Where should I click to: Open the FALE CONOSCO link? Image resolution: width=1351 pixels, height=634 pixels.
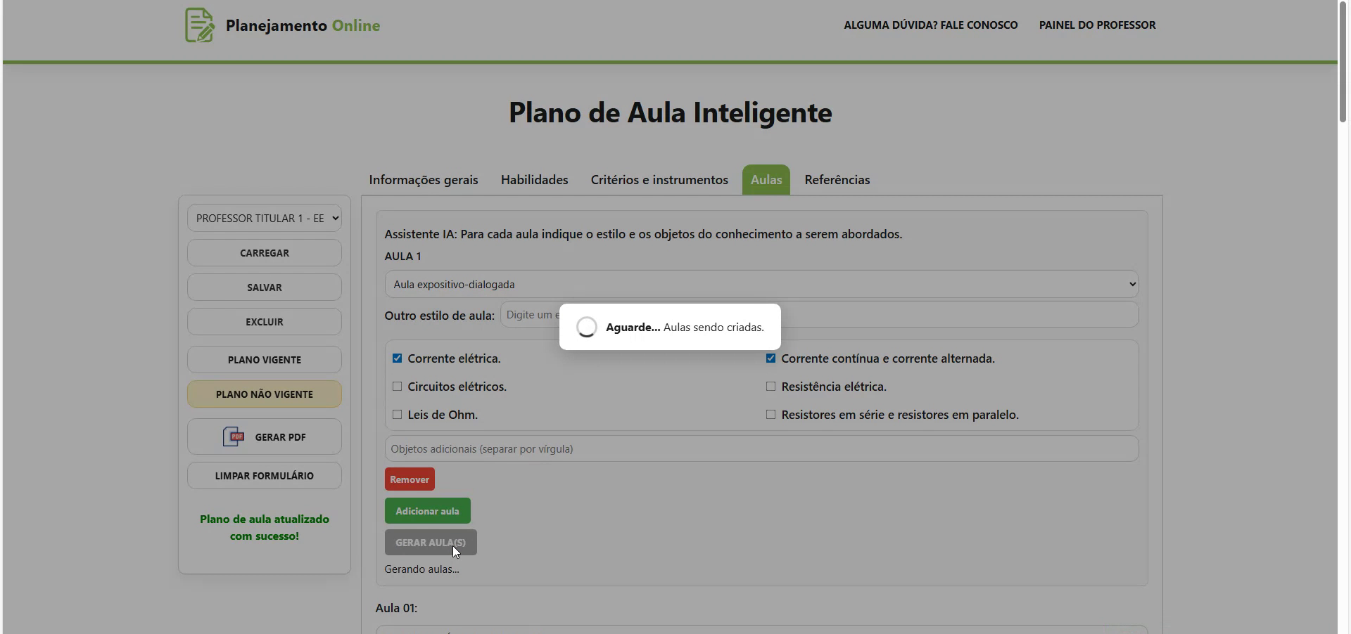click(930, 25)
